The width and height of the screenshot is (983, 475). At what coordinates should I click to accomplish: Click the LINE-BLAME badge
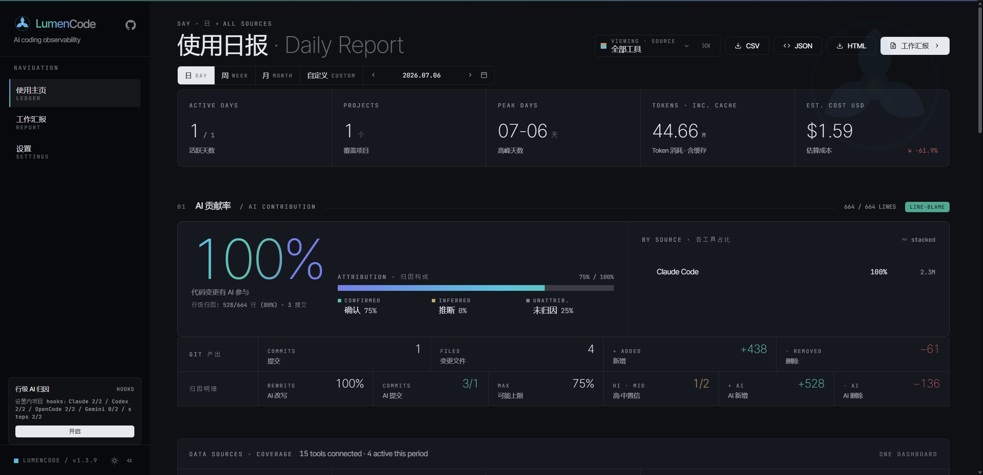pyautogui.click(x=927, y=207)
